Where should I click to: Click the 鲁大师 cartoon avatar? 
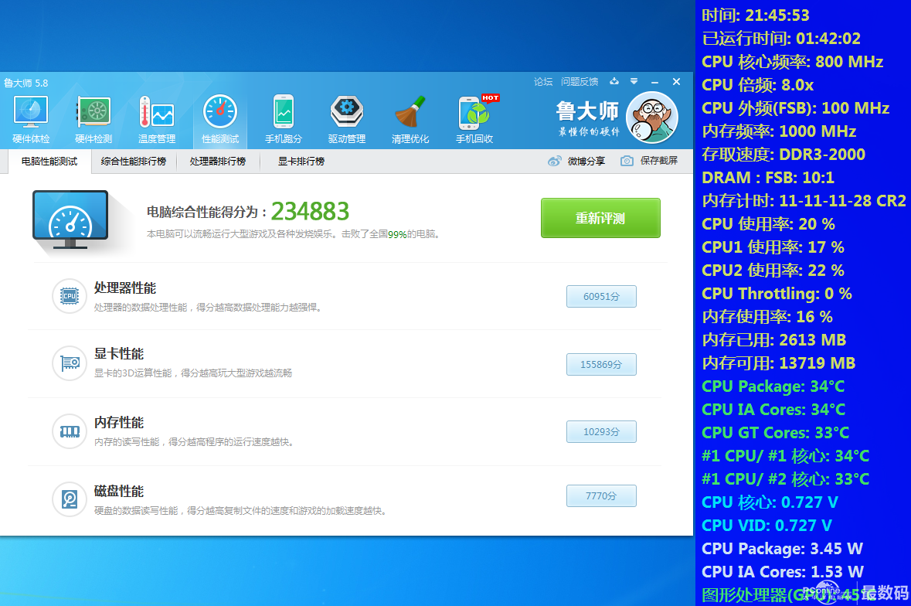651,117
